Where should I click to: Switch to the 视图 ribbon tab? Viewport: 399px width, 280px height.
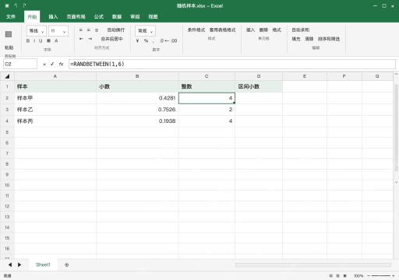153,16
